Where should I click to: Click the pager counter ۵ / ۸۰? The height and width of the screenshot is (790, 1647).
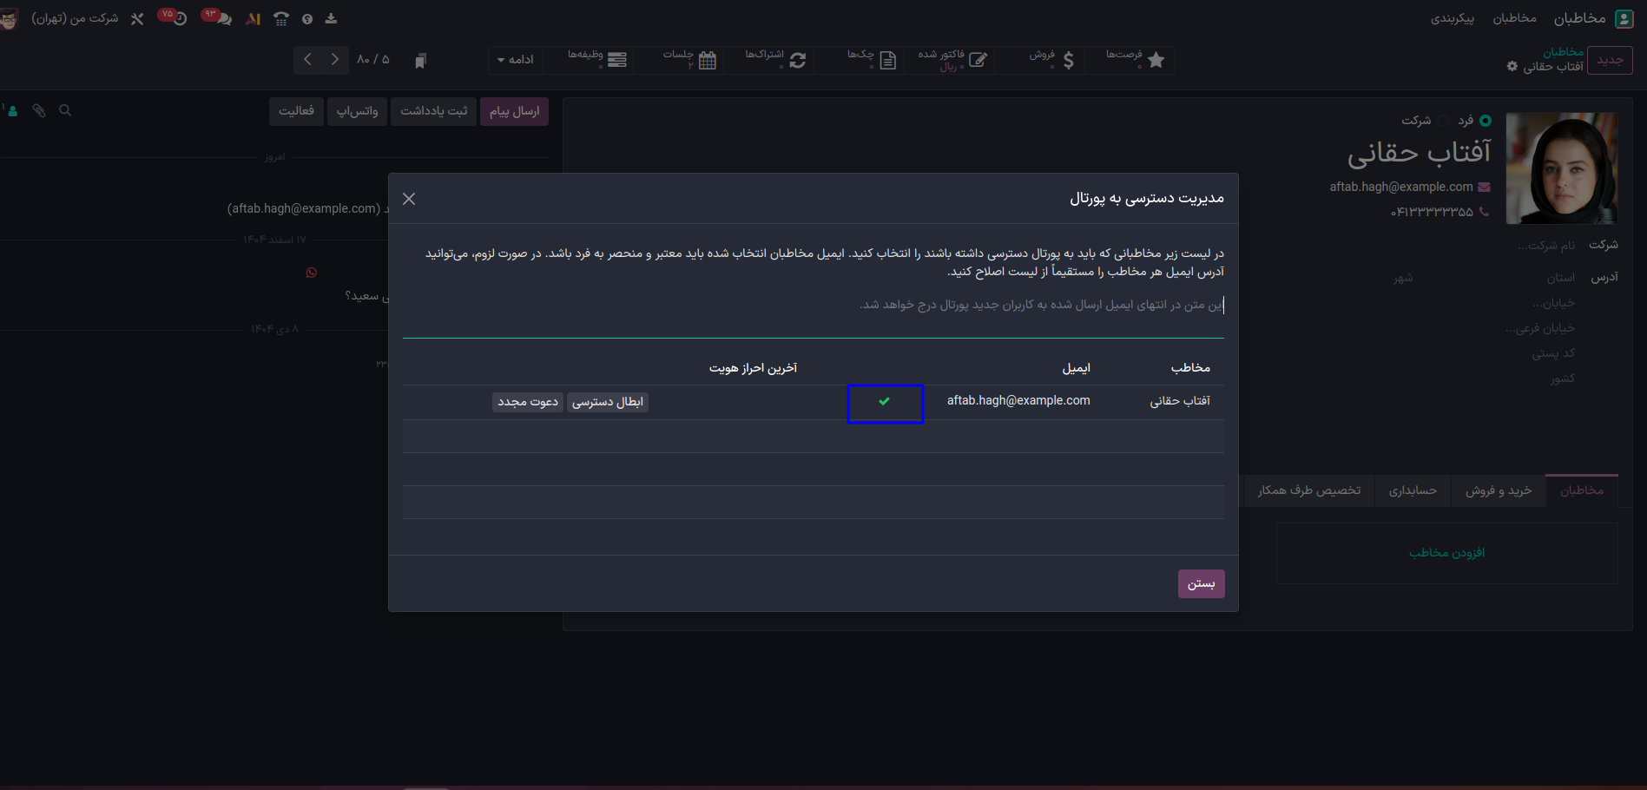click(x=373, y=59)
